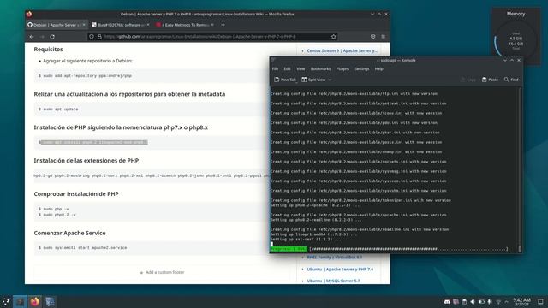The image size is (548, 308).
Task: Click the systemctl start apache2.service command
Action: [x=83, y=248]
